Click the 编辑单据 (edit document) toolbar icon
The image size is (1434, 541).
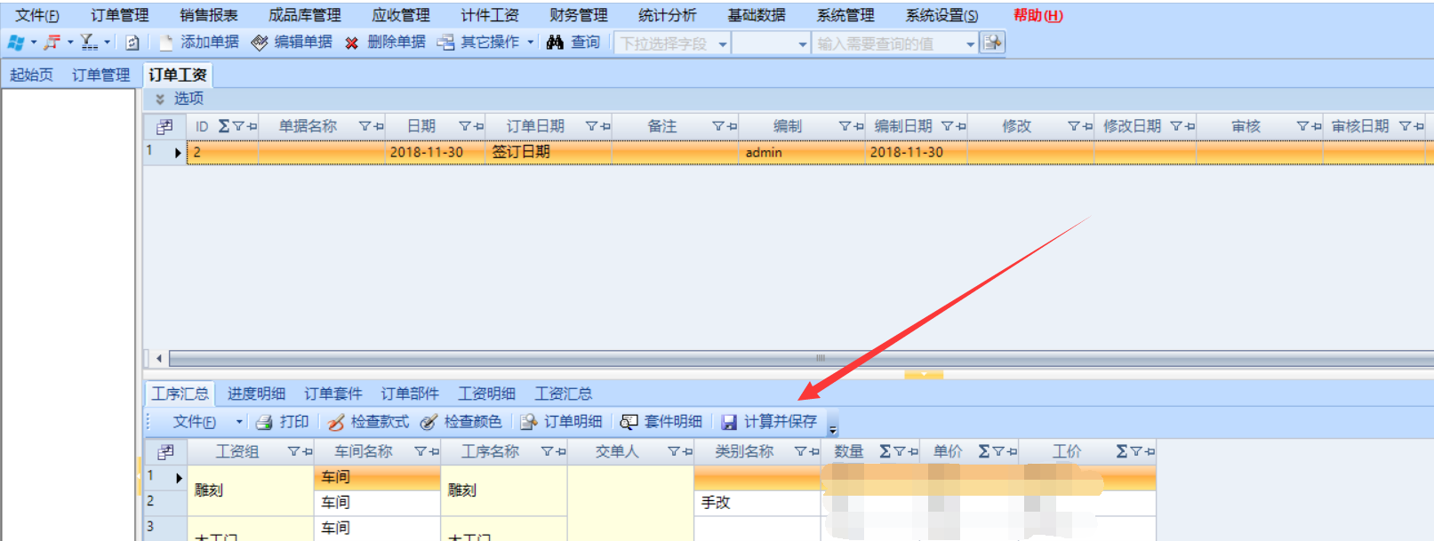tap(260, 43)
